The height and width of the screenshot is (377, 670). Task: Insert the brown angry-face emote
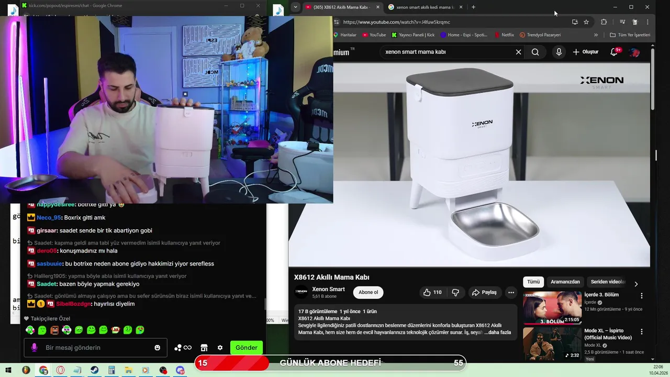pos(54,330)
